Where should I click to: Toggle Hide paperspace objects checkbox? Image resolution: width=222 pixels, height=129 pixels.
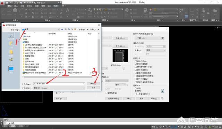(x=136, y=76)
